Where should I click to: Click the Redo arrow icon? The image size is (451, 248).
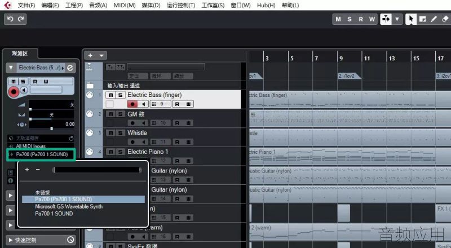click(x=21, y=19)
